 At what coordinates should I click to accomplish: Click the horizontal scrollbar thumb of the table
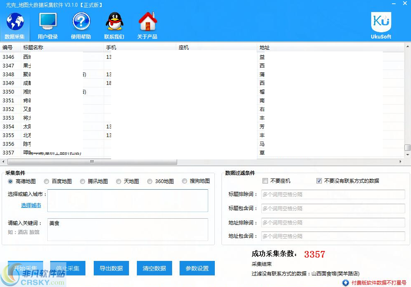[x=92, y=162]
